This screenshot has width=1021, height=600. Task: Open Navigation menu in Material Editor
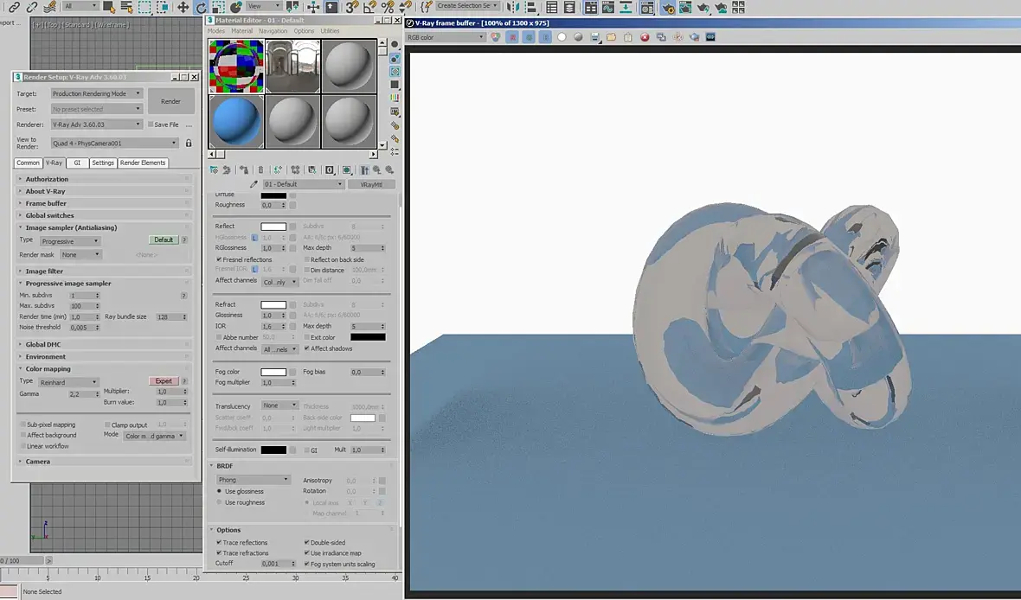click(273, 30)
